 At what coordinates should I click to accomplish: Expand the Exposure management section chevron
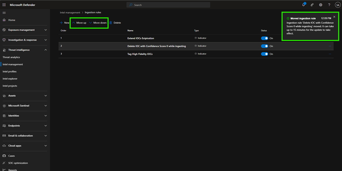point(46,30)
